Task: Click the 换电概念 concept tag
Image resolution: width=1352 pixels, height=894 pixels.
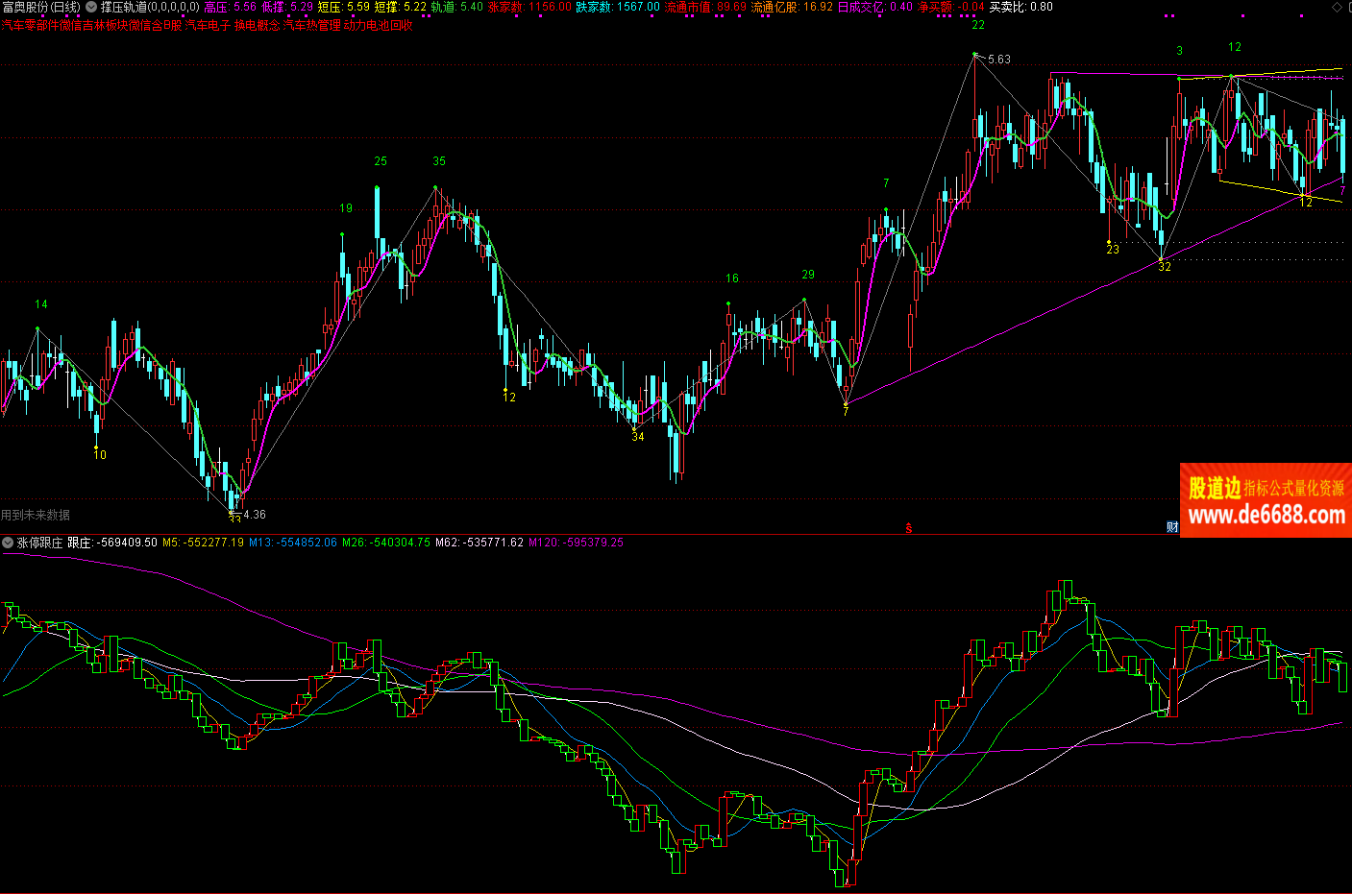Action: 258,25
